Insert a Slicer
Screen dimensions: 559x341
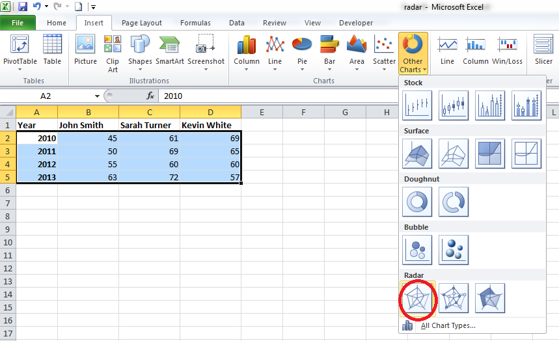tap(543, 49)
